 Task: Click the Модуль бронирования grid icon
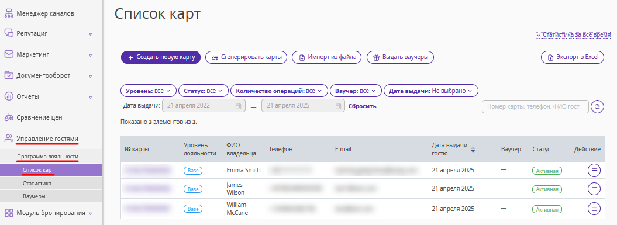(9, 213)
